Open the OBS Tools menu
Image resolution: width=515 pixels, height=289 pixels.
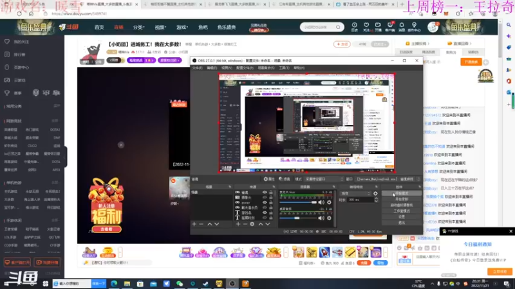coord(284,68)
